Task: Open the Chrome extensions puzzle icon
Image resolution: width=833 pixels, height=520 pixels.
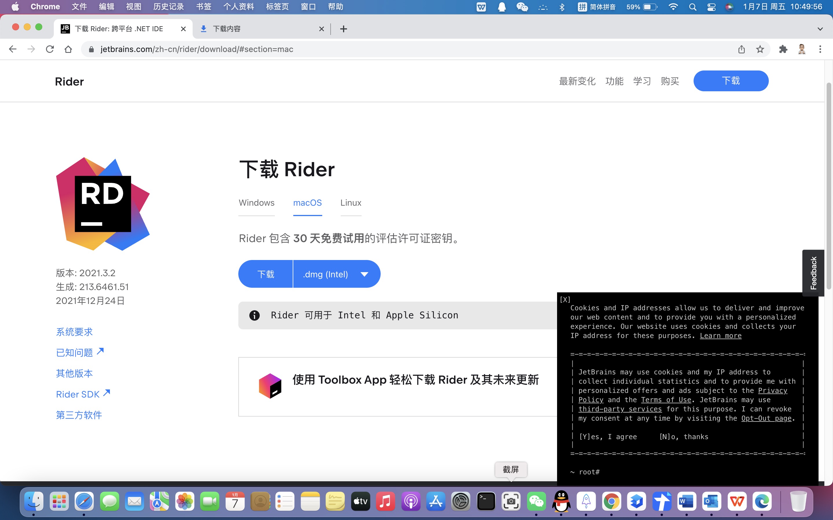Action: tap(783, 49)
